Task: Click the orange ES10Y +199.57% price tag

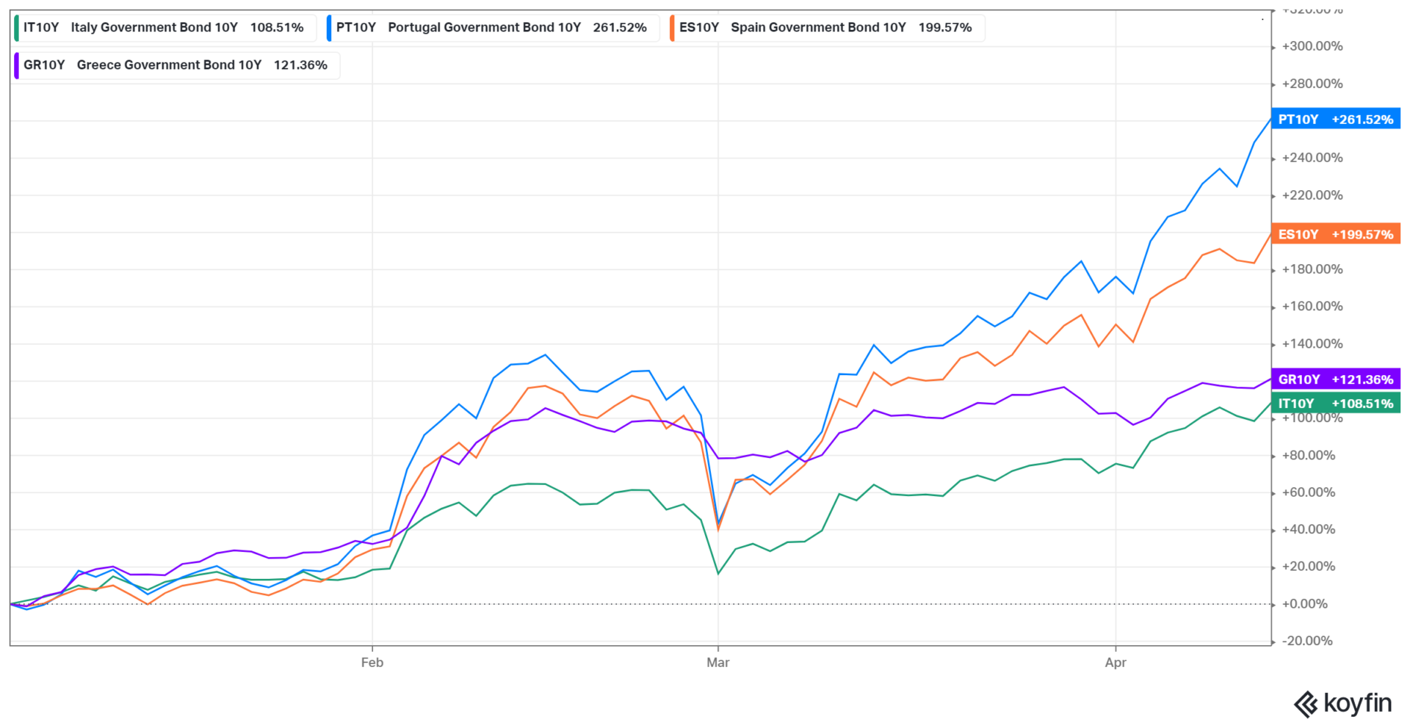Action: coord(1335,235)
